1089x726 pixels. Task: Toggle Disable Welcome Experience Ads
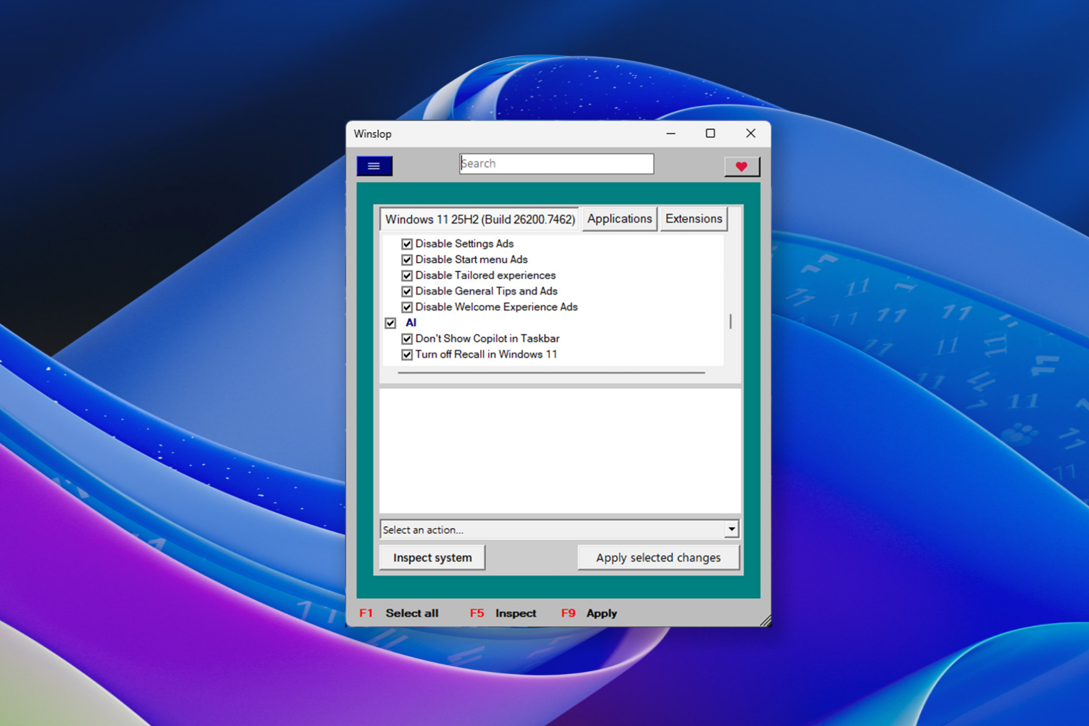[x=407, y=307]
